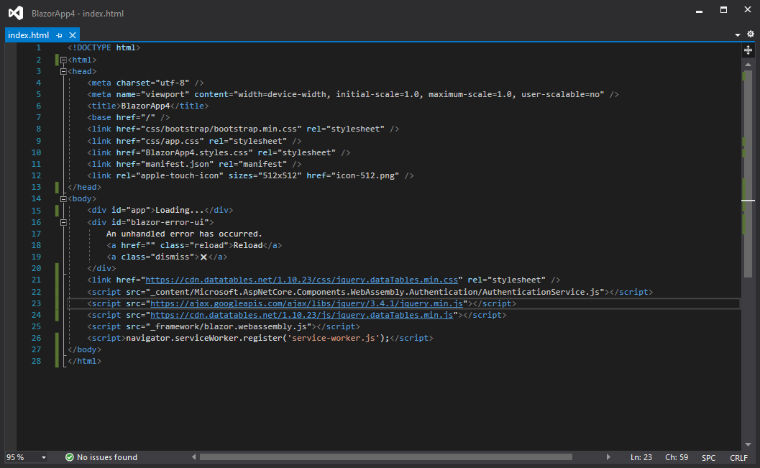Click the horizontal scrollbar left arrow
This screenshot has height=468, width=760.
click(x=194, y=457)
